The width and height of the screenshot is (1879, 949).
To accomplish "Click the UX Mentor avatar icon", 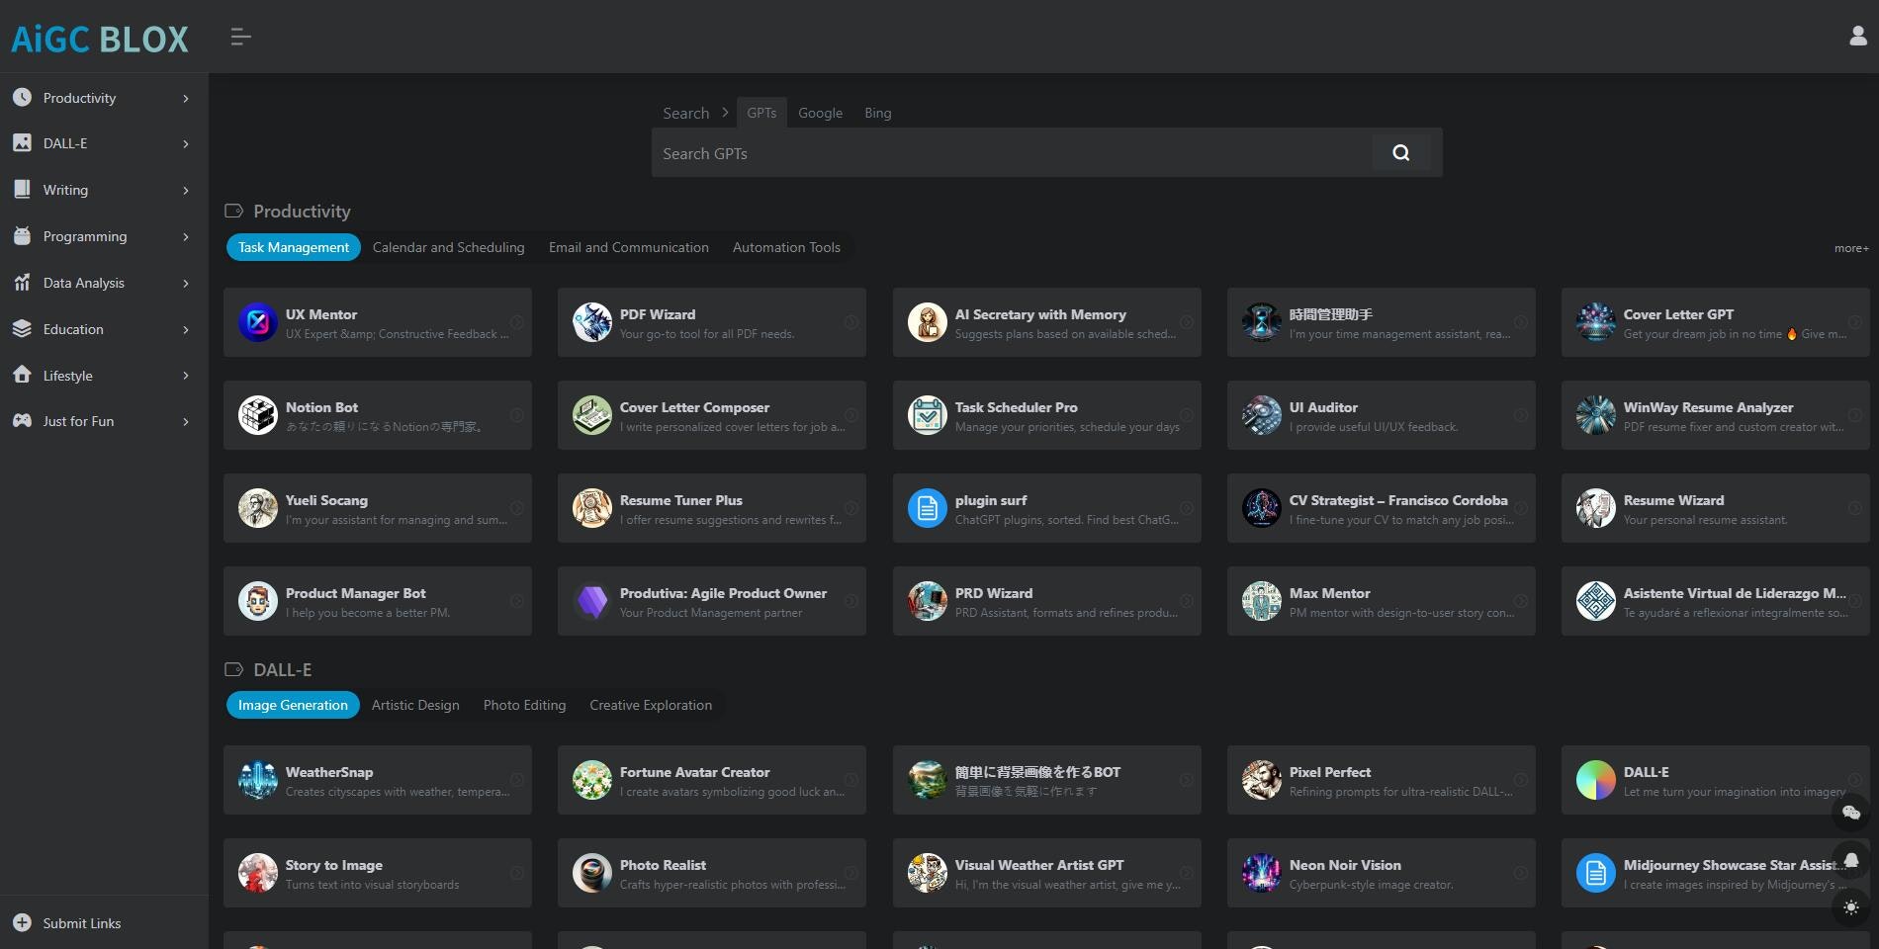I will (258, 322).
